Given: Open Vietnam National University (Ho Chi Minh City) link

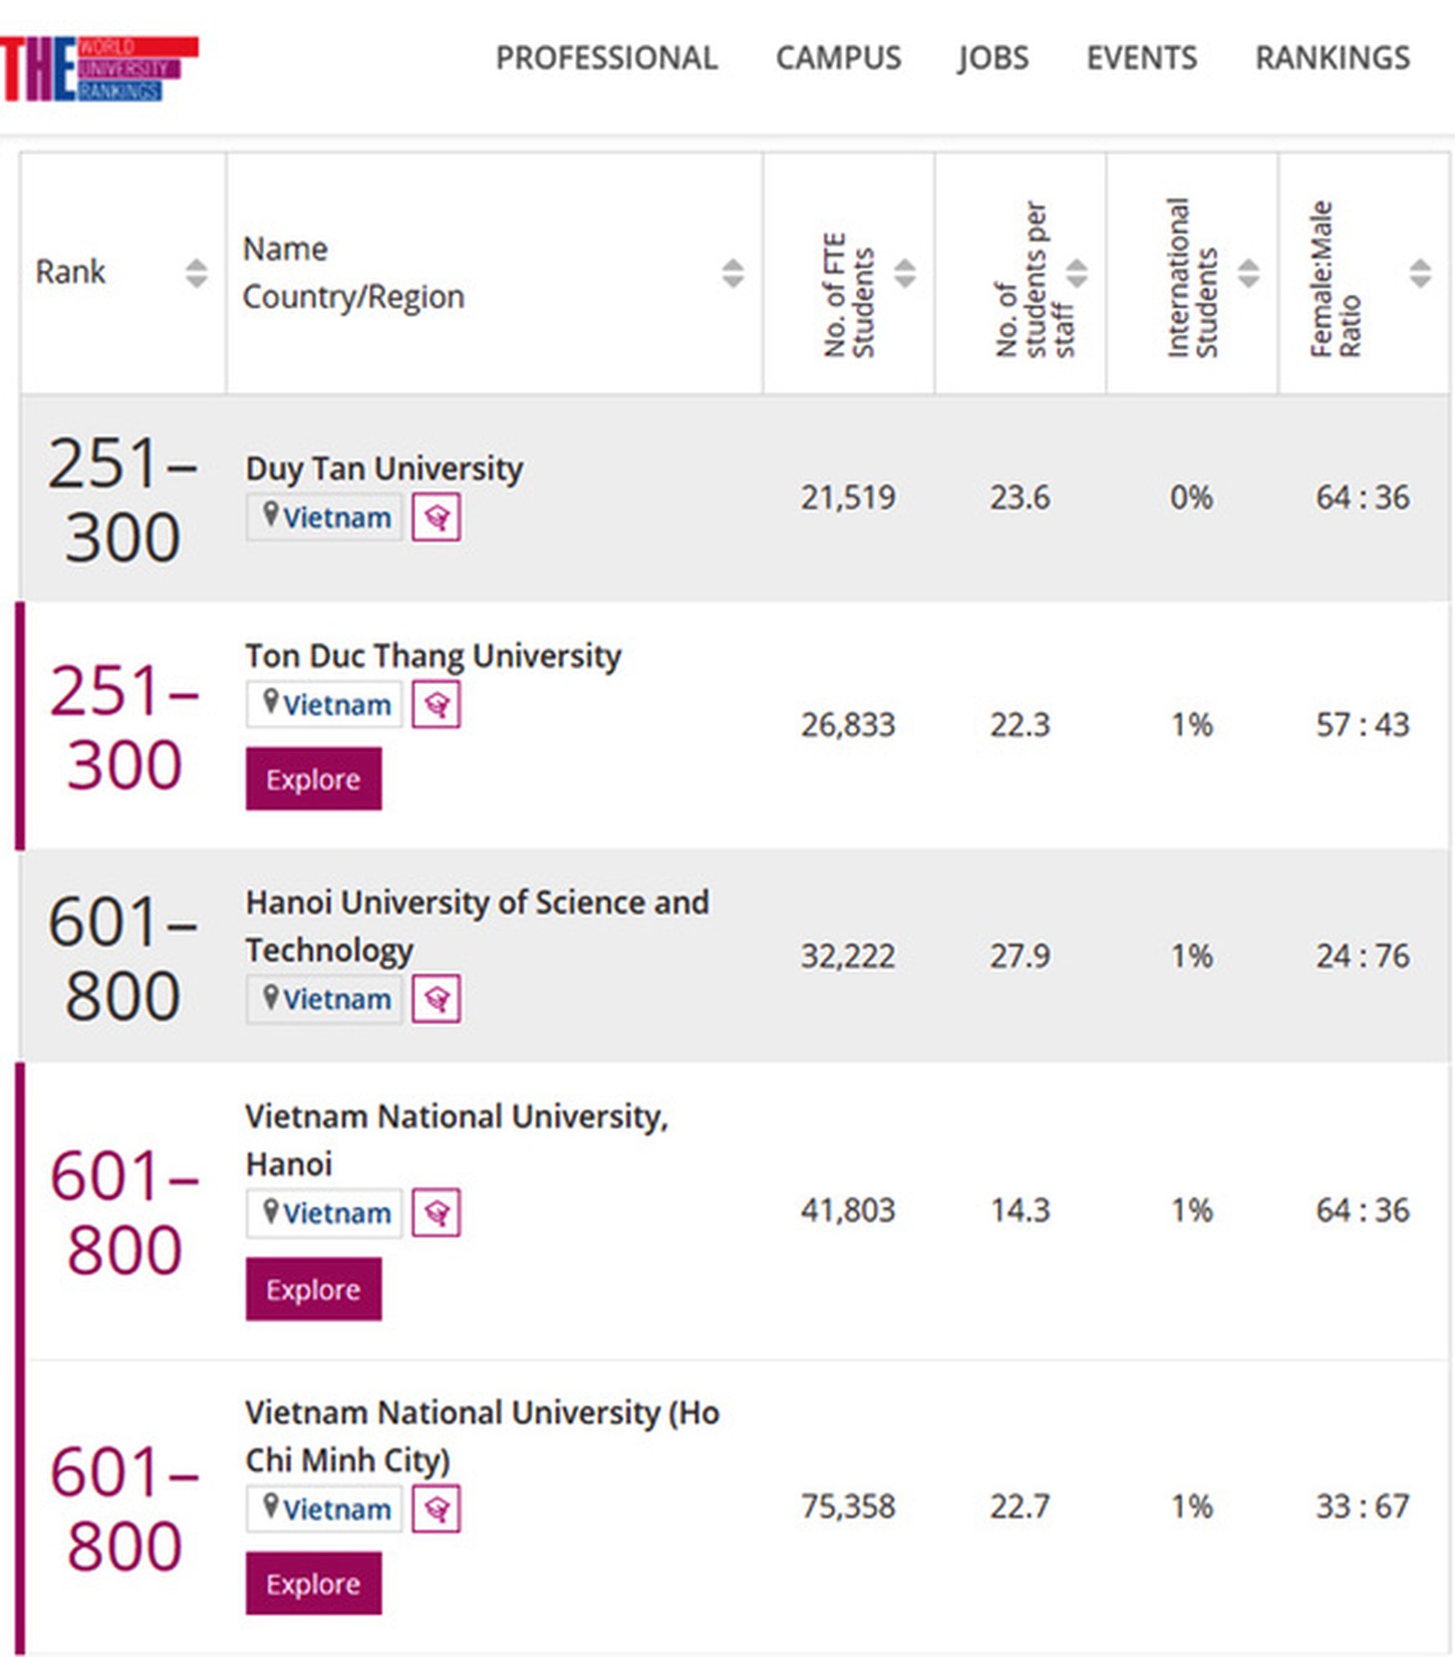Looking at the screenshot, I should pyautogui.click(x=482, y=1436).
